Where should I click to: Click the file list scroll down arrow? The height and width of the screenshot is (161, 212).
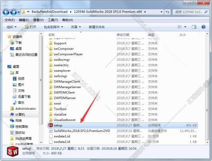(207, 142)
